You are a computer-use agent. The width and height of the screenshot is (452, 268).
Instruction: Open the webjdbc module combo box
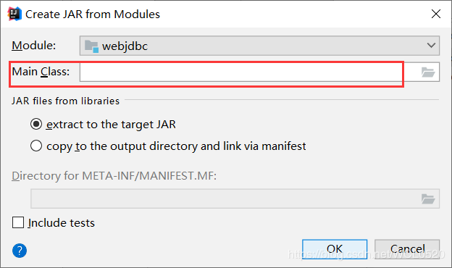coord(259,46)
